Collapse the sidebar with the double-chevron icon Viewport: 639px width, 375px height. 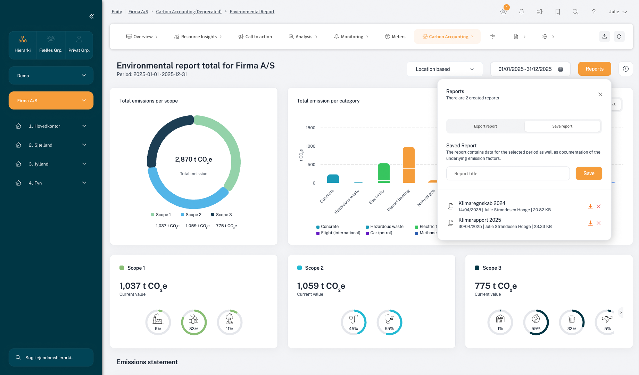[x=92, y=16]
